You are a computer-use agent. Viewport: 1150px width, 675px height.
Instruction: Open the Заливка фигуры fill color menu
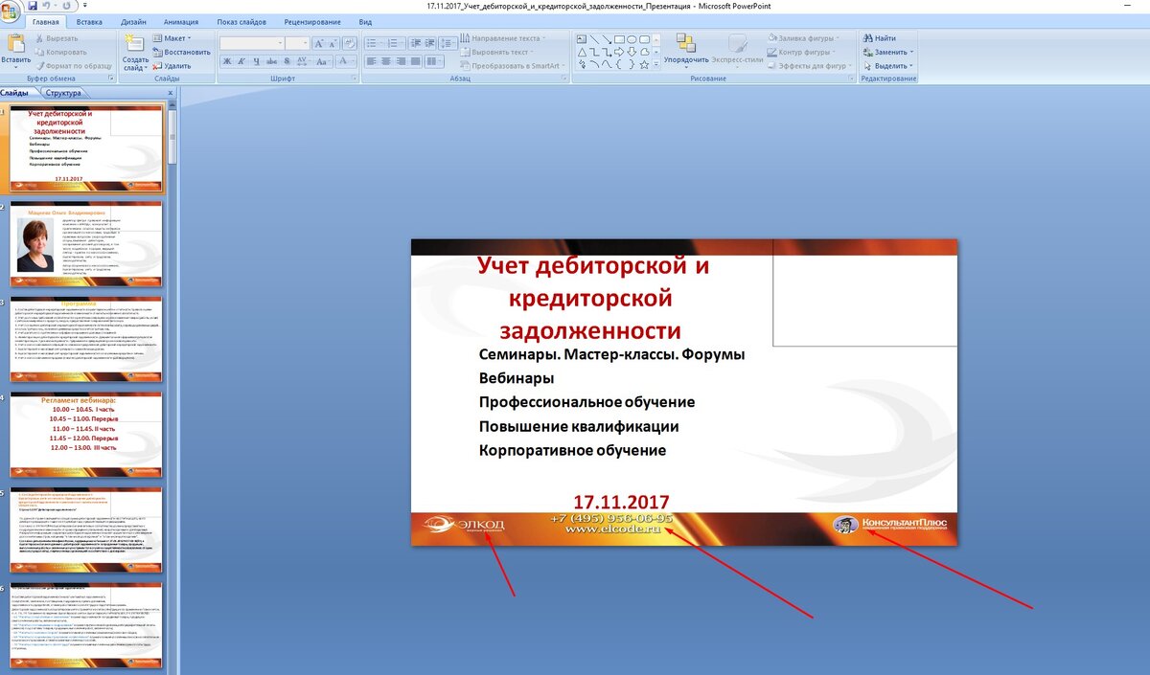[804, 38]
